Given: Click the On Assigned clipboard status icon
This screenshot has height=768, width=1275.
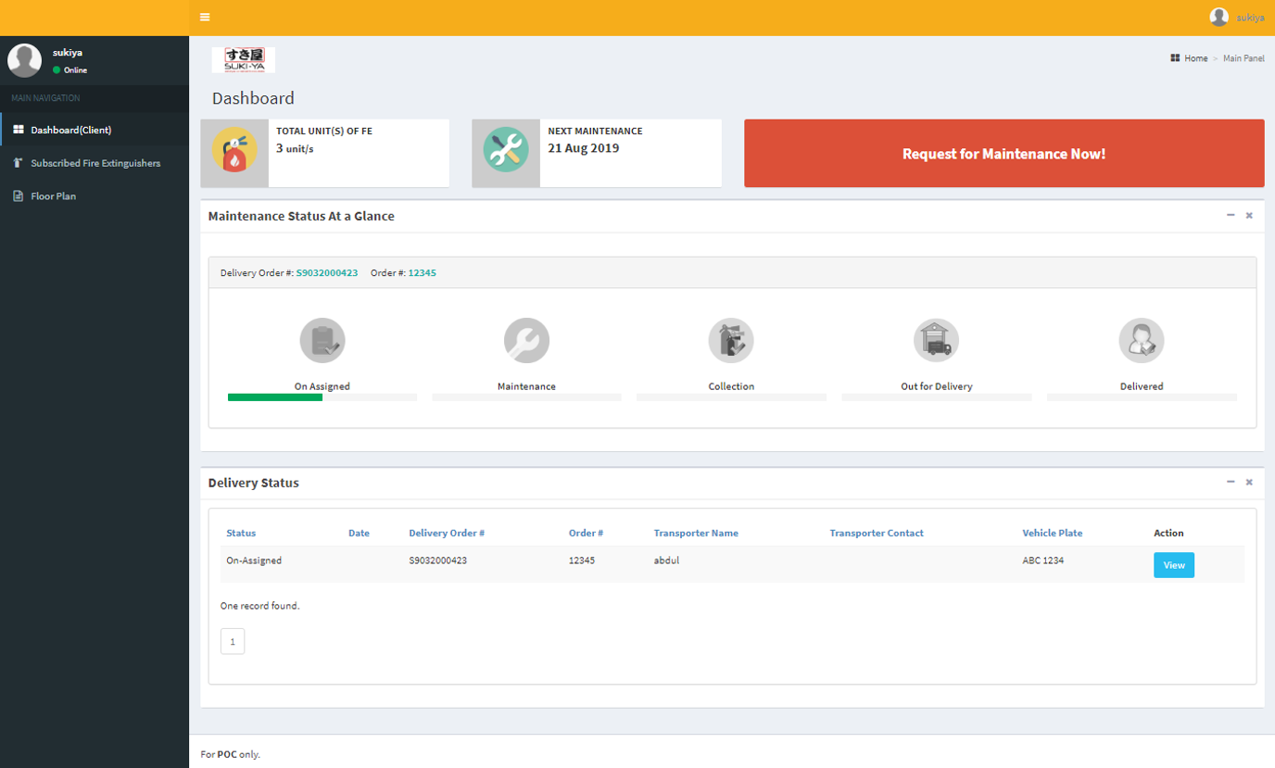Looking at the screenshot, I should pos(322,341).
